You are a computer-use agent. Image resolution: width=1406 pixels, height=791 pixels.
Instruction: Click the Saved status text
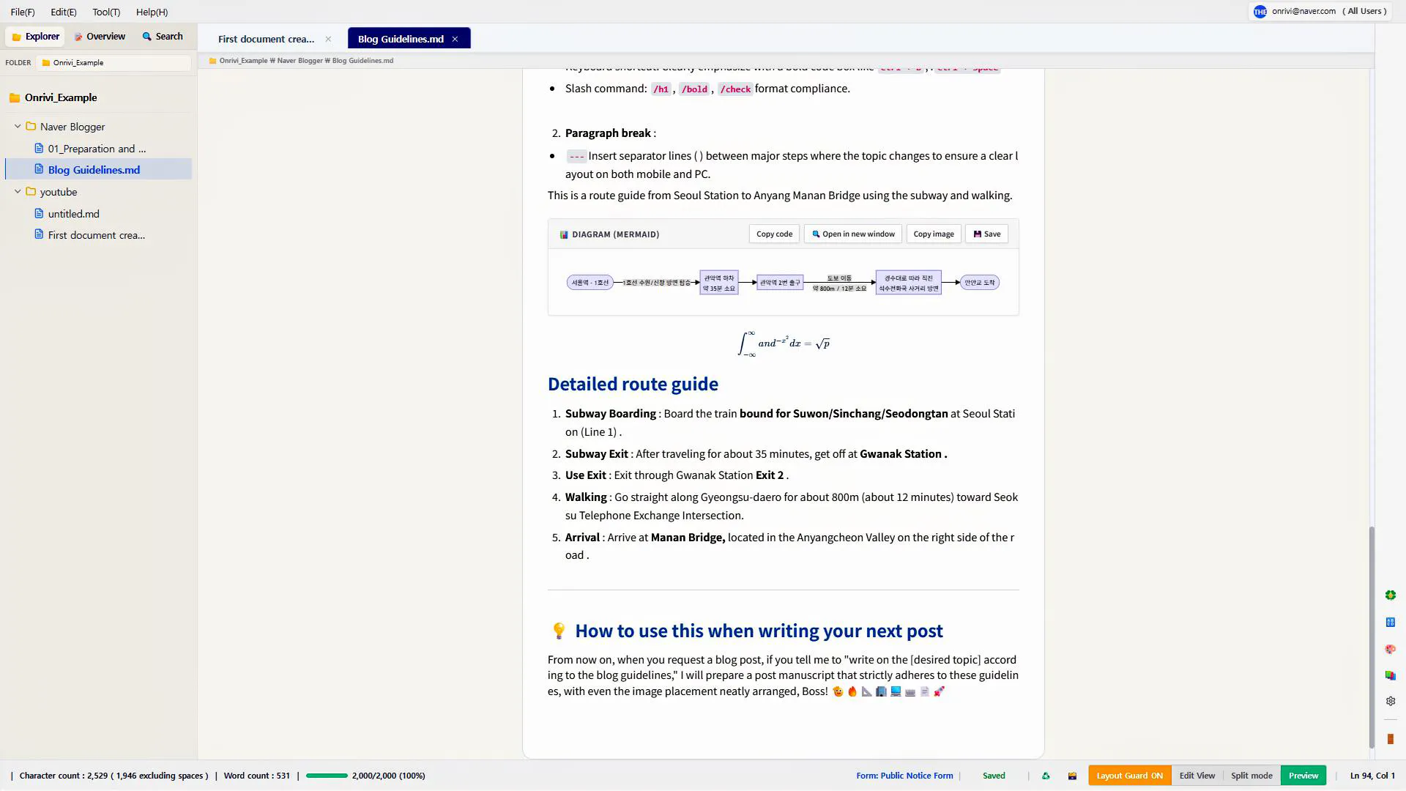click(994, 776)
